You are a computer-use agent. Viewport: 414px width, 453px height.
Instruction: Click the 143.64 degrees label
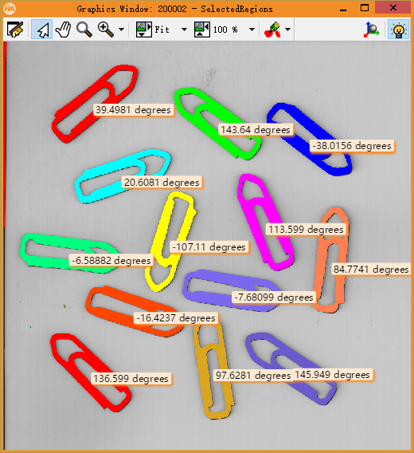pos(256,130)
